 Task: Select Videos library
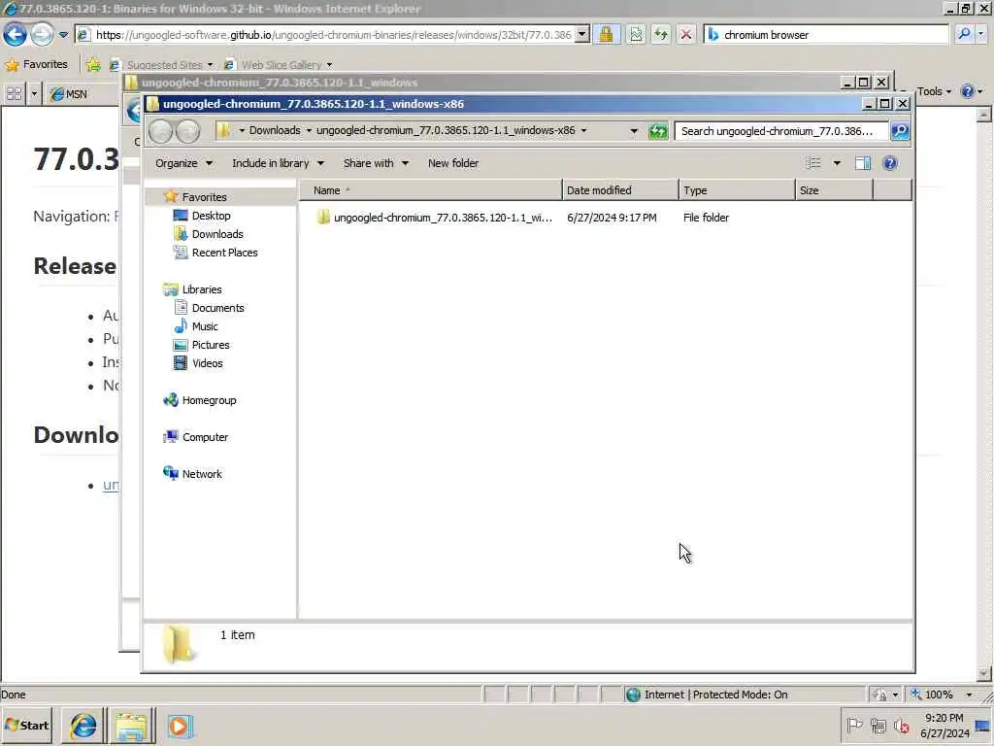[x=208, y=363]
